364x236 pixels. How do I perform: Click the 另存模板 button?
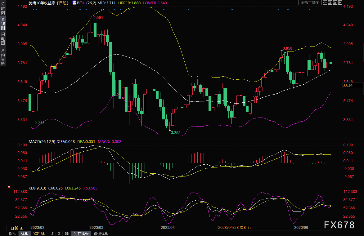tap(82, 234)
